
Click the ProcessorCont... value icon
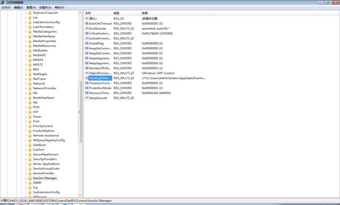[87, 83]
